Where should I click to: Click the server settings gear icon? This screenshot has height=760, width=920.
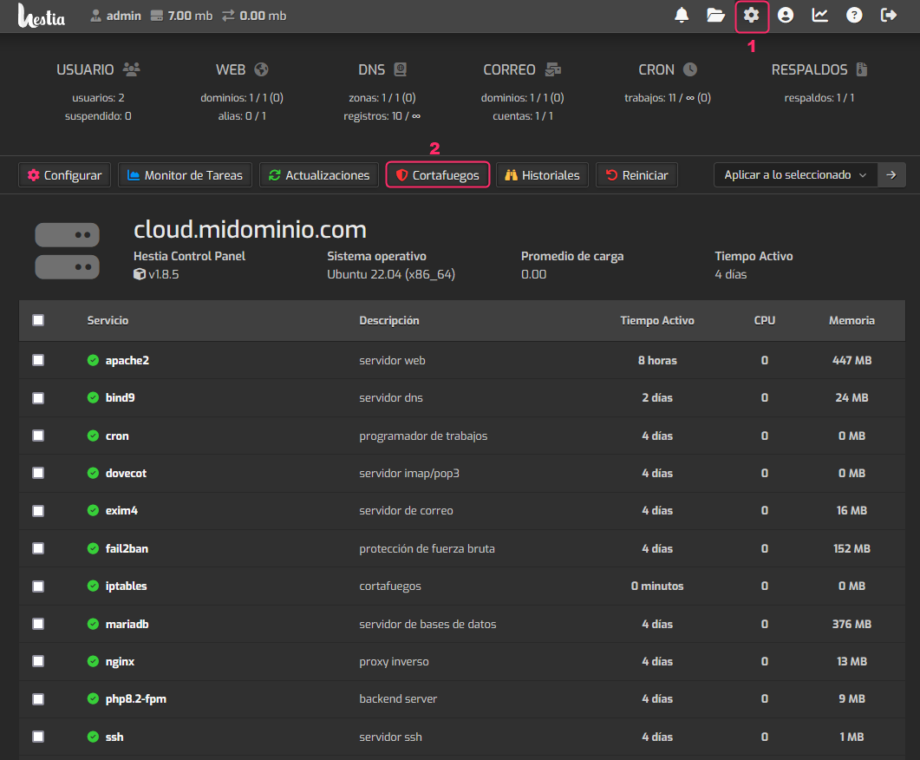[752, 15]
